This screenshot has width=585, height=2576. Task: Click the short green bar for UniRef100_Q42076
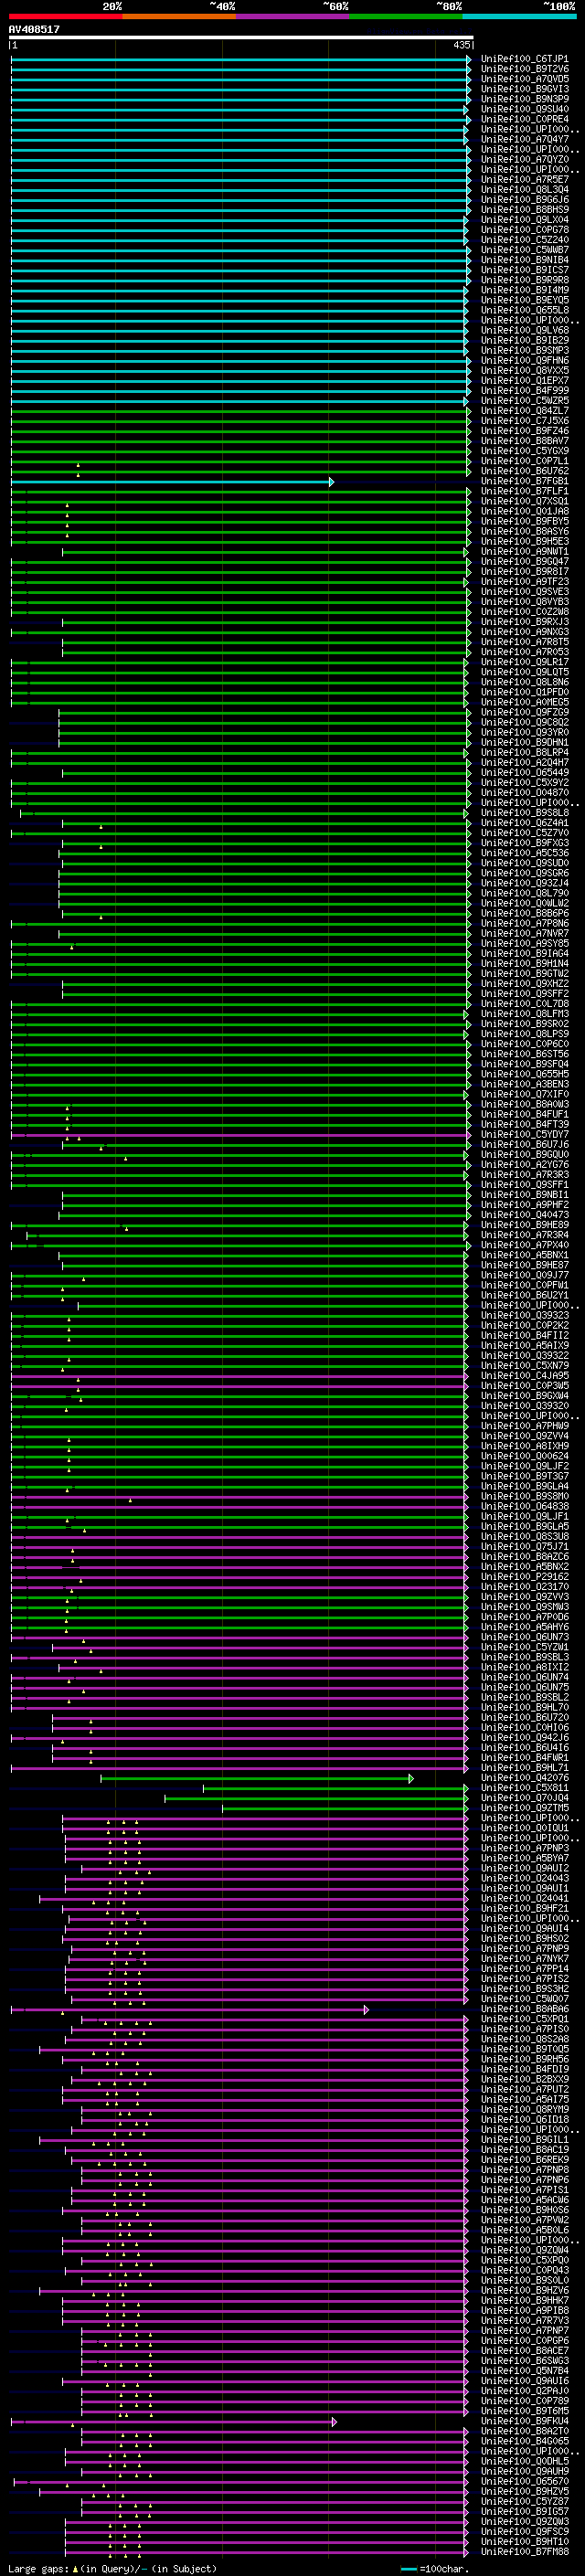pos(257,1778)
